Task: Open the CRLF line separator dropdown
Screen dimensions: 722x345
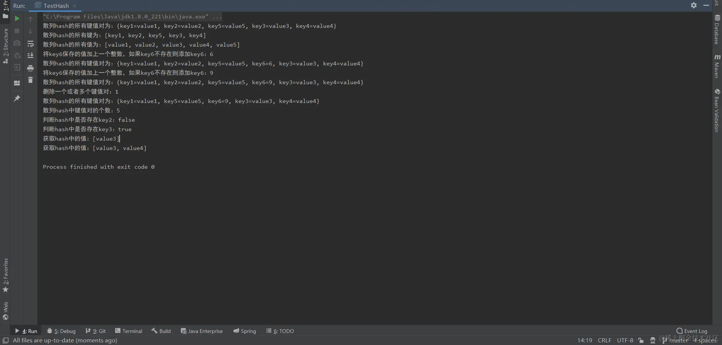Action: pos(604,340)
